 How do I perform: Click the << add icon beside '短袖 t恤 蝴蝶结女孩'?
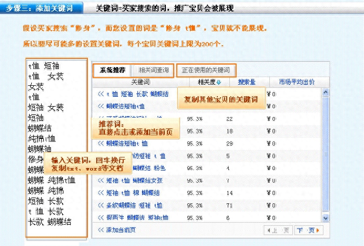coord(100,180)
